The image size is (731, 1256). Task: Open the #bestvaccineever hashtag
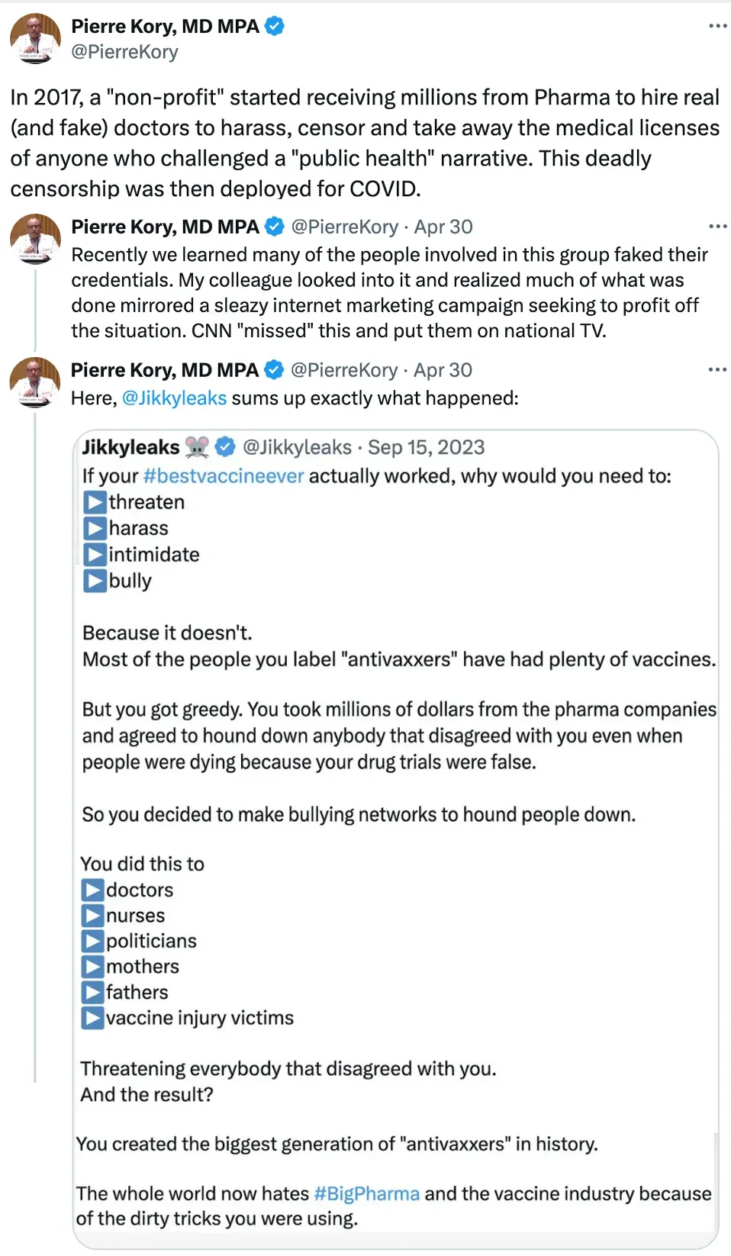(224, 476)
